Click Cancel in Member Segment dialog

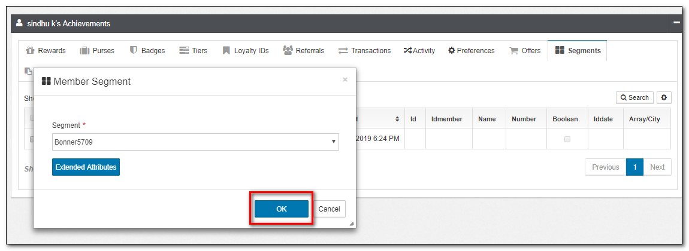329,209
